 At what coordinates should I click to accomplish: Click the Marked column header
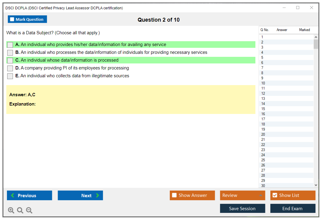pyautogui.click(x=304, y=30)
